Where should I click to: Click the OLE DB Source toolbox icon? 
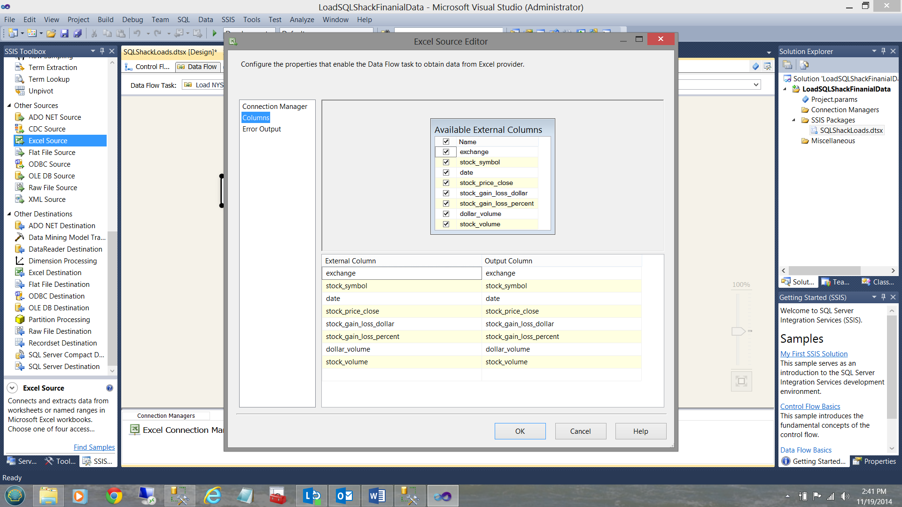pos(20,176)
